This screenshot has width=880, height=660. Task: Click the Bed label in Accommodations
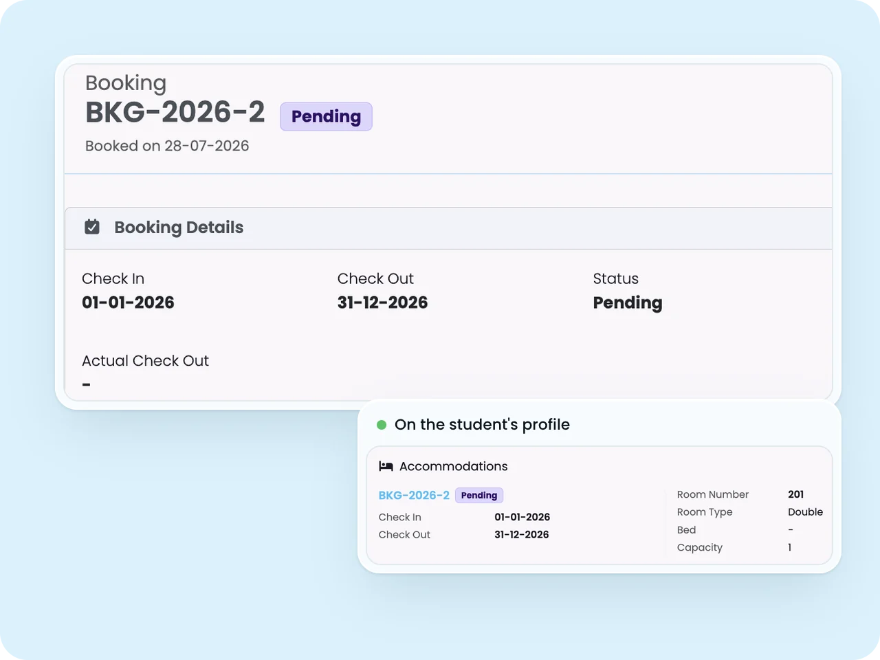tap(686, 529)
